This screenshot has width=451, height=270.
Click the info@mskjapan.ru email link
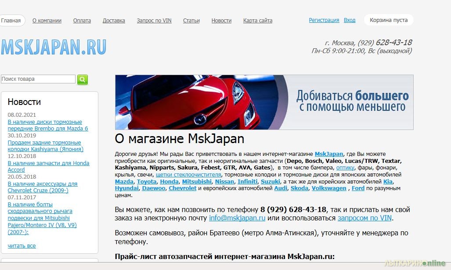click(x=237, y=218)
